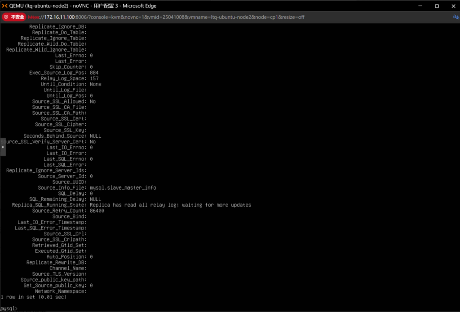Click the Relay_Log_Space value 157
Viewport: 460px width, 312px height.
(x=94, y=78)
